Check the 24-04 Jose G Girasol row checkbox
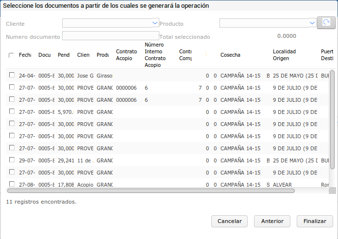The width and height of the screenshot is (338, 239). click(12, 75)
